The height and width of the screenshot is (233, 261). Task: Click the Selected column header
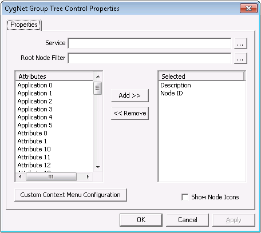click(201, 77)
